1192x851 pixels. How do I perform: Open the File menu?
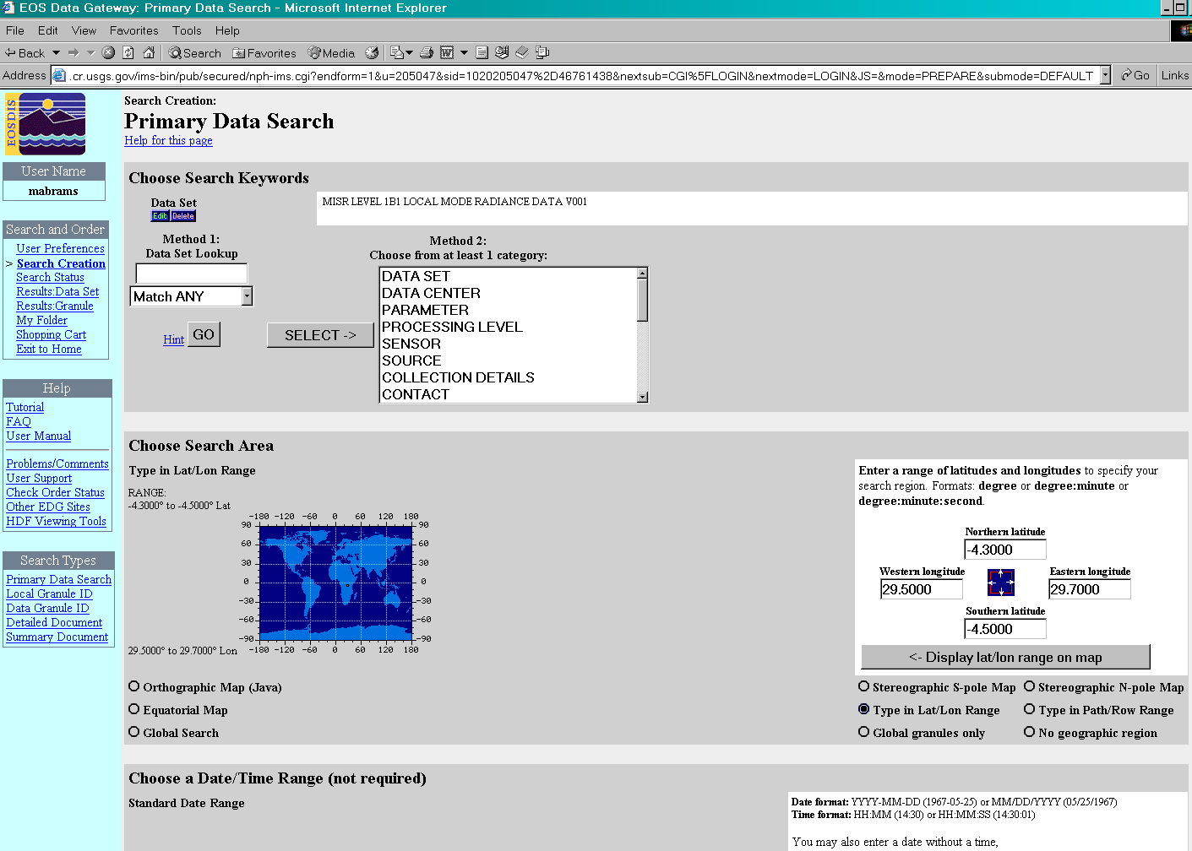(x=15, y=30)
